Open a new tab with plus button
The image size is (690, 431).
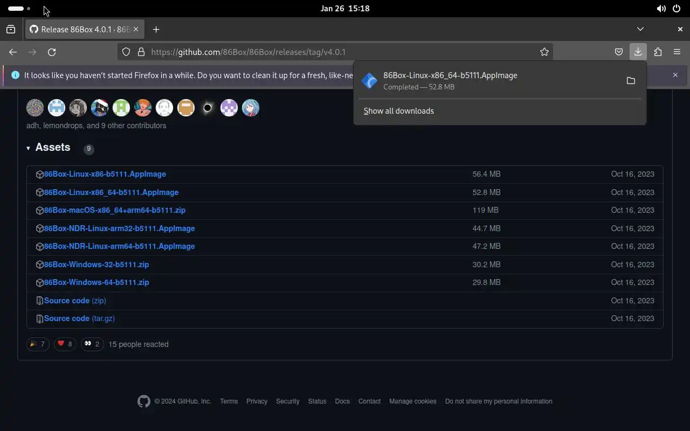(x=156, y=29)
